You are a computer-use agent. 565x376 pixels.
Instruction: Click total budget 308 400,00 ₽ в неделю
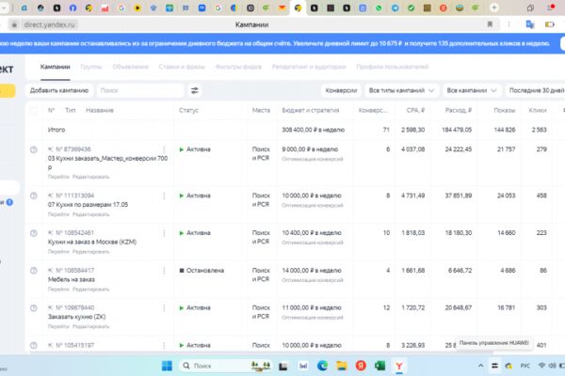tap(314, 130)
